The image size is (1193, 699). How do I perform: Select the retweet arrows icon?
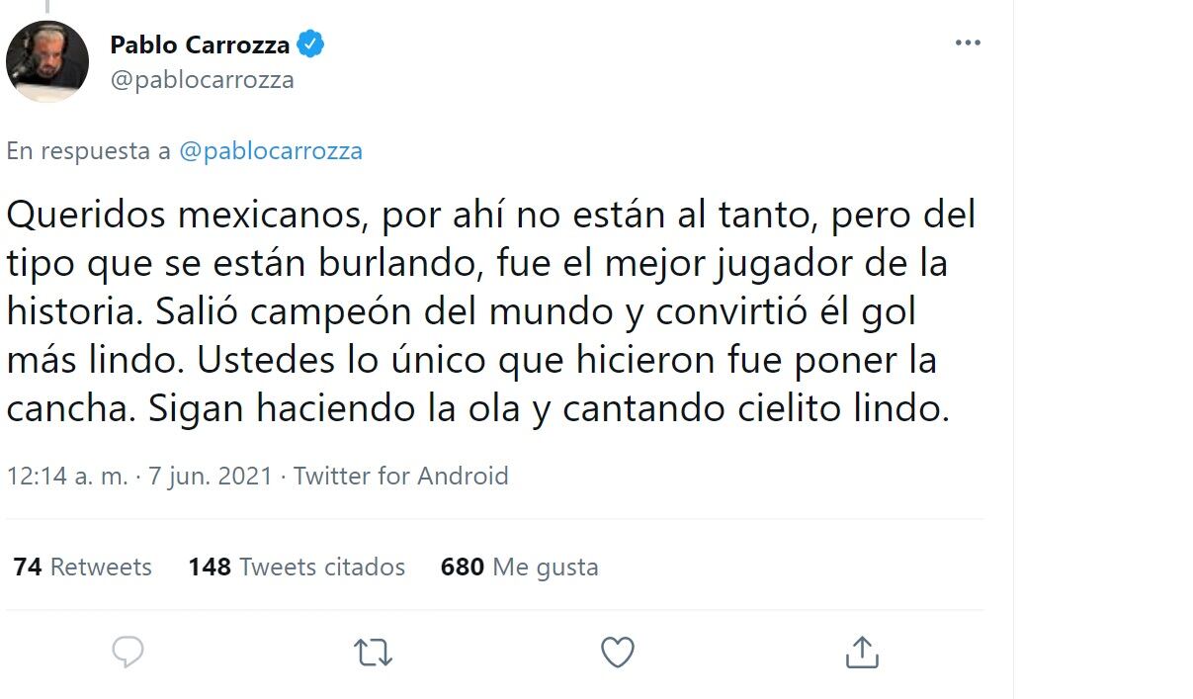click(x=373, y=653)
